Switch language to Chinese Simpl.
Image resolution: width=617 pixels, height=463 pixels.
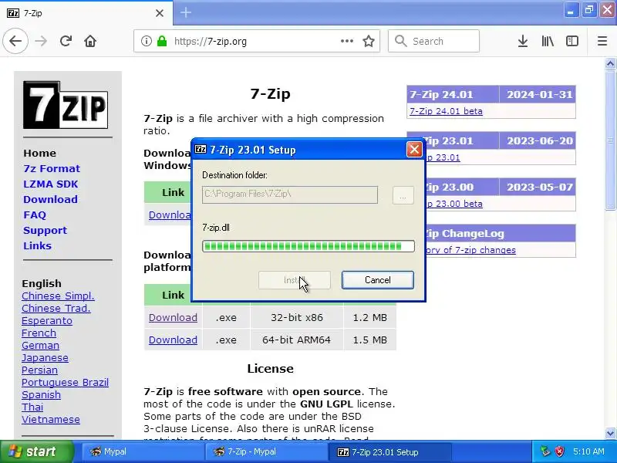(58, 296)
